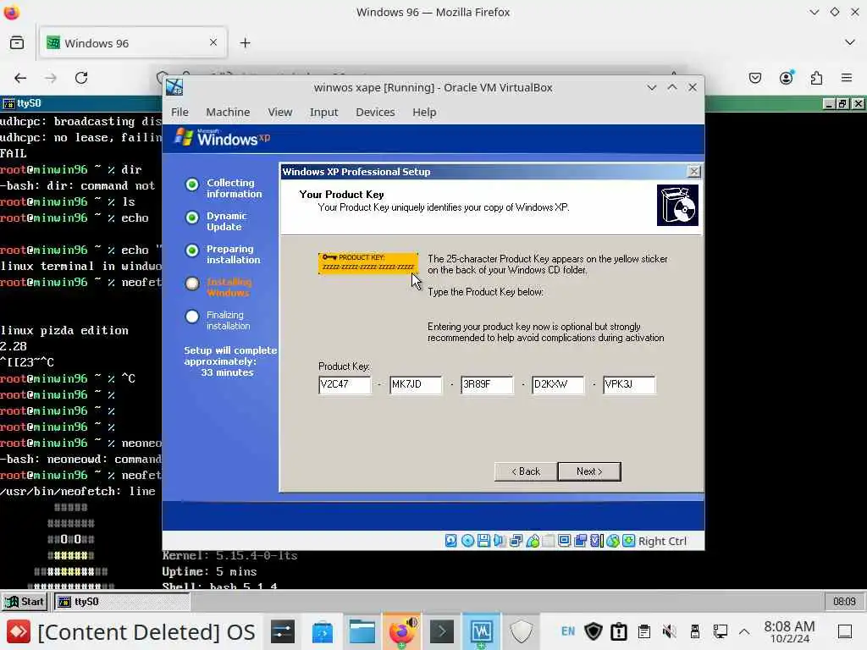Expand the Firefox list all tabs chevron
The width and height of the screenshot is (867, 650).
click(850, 42)
